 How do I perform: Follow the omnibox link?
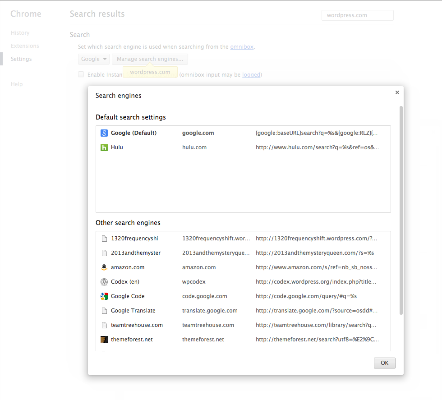242,47
